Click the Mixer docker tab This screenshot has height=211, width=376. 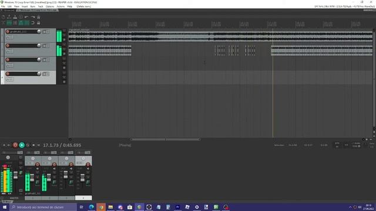(x=6, y=202)
